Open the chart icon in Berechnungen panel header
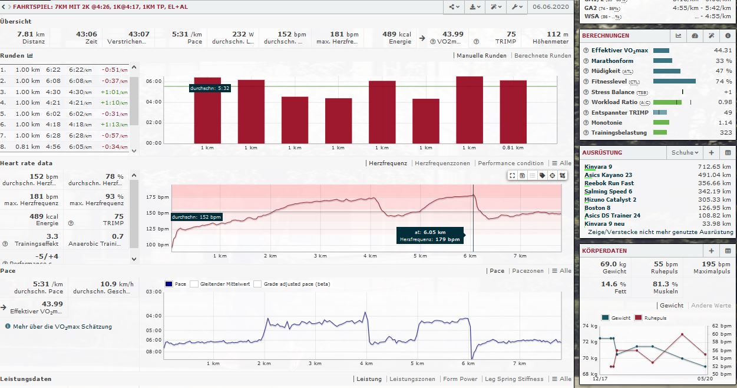The image size is (737, 388). click(x=678, y=36)
